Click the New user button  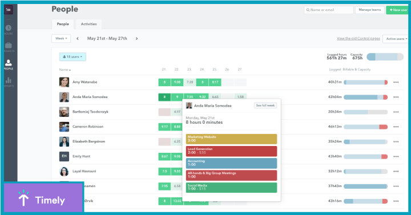[398, 10]
